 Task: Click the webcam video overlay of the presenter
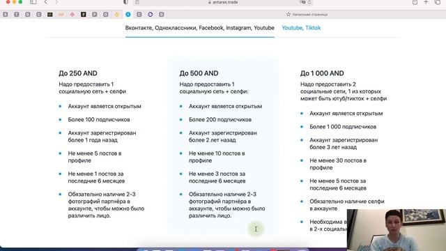(x=397, y=230)
